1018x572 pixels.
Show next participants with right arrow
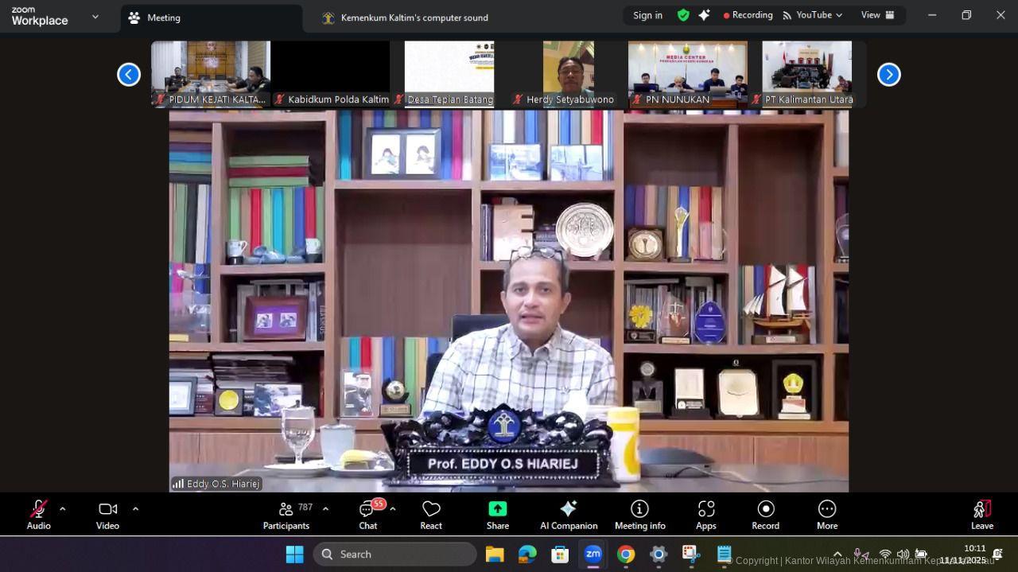pyautogui.click(x=888, y=74)
